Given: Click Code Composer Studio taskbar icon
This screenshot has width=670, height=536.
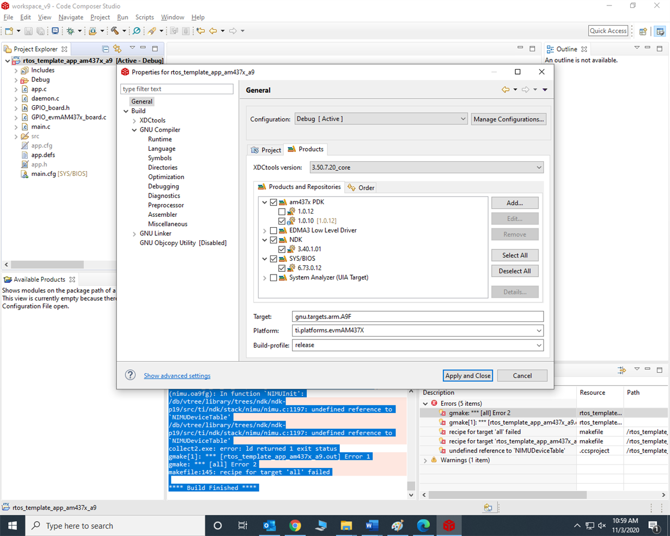Looking at the screenshot, I should (x=449, y=526).
